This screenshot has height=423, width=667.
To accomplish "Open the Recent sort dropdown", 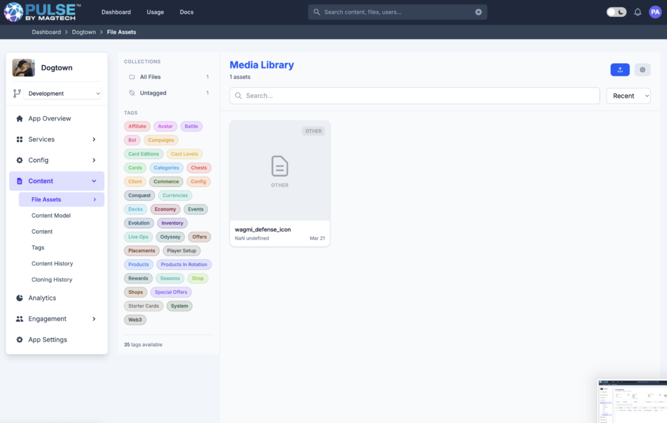I will coord(628,96).
